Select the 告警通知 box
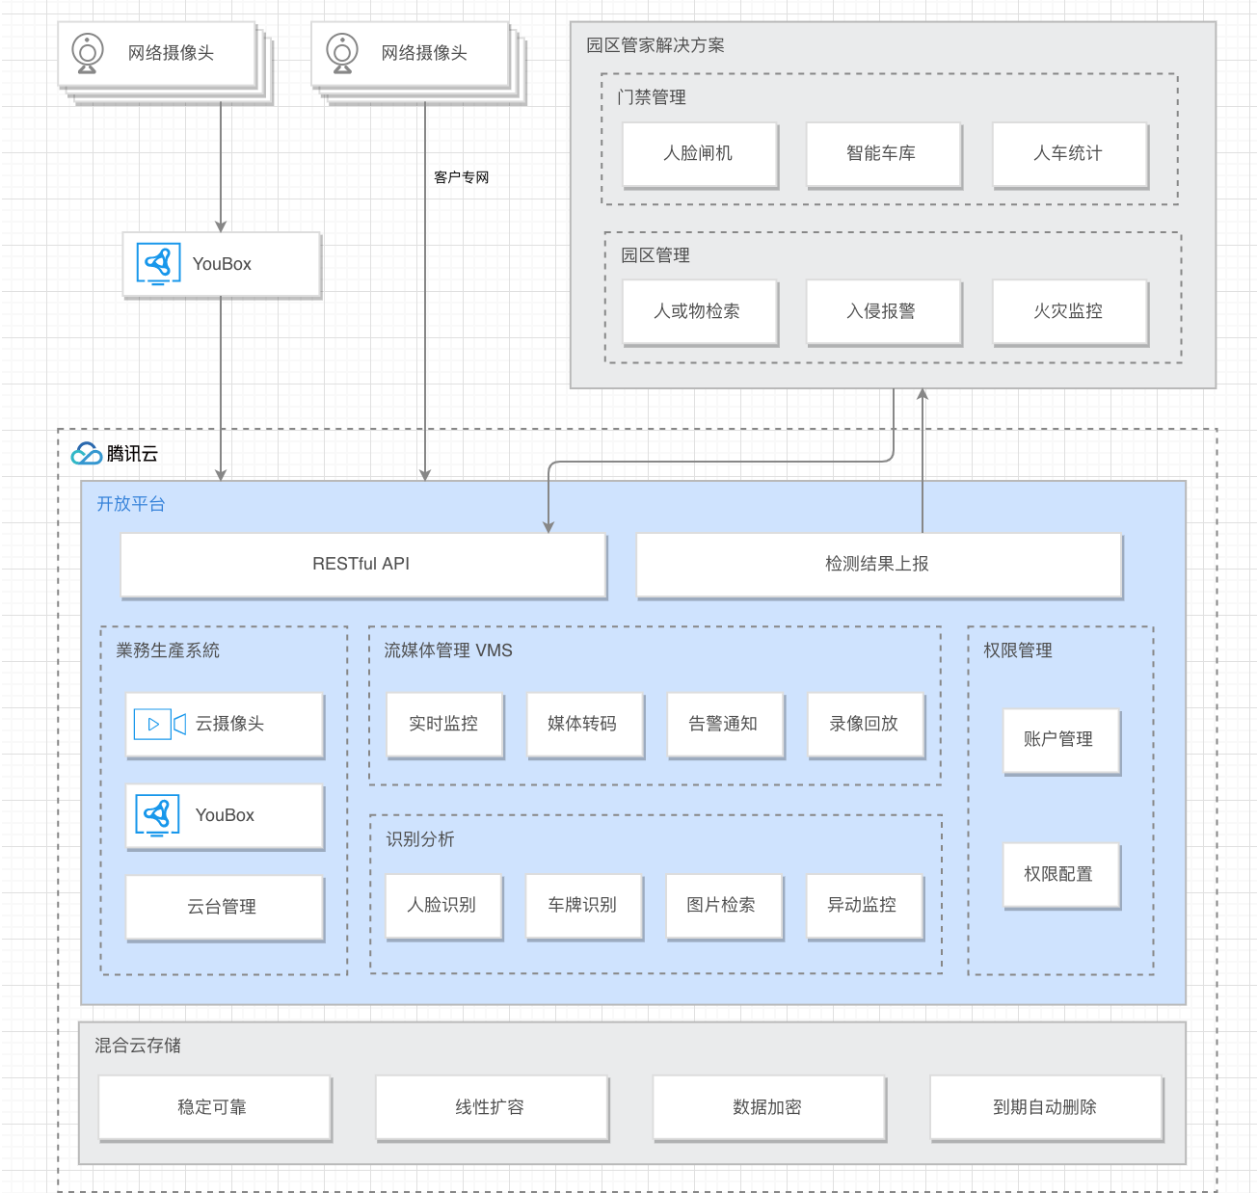The width and height of the screenshot is (1257, 1193). click(x=725, y=724)
